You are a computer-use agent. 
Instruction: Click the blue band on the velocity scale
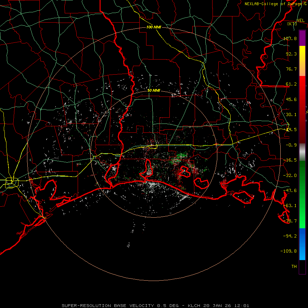pos(302,244)
